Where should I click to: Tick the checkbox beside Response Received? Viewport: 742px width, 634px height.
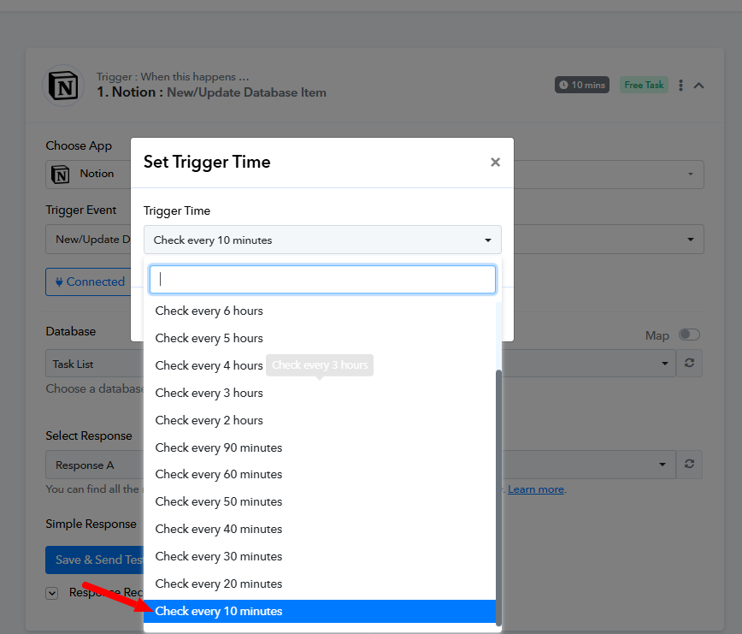coord(52,593)
